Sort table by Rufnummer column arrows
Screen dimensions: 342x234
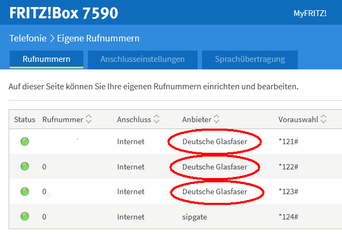click(88, 119)
